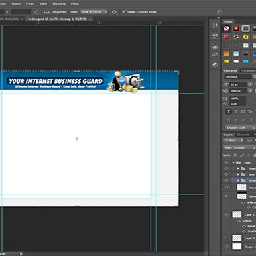Click the 0 pt baseline shift field
The image size is (256, 256).
click(x=237, y=104)
